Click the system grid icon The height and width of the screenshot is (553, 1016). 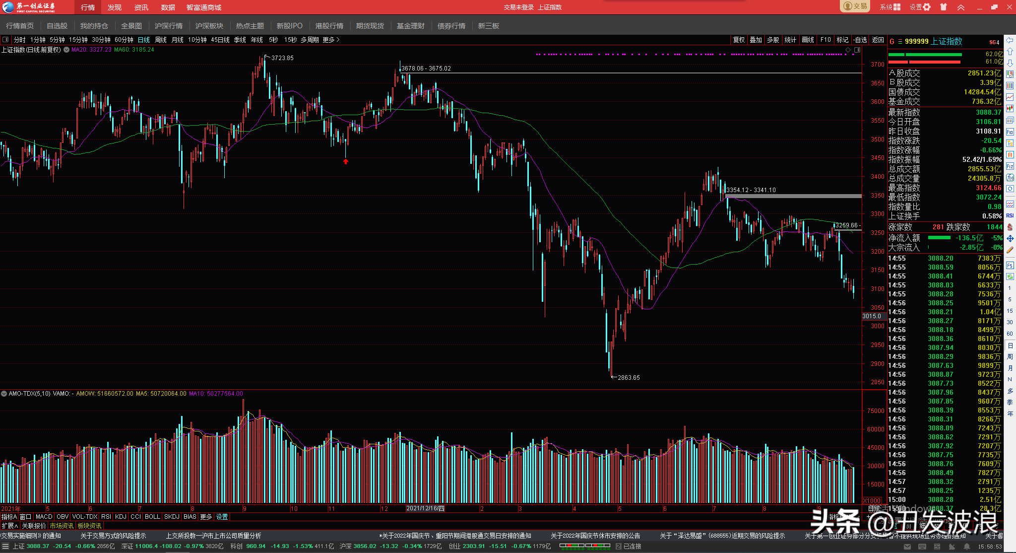(897, 7)
